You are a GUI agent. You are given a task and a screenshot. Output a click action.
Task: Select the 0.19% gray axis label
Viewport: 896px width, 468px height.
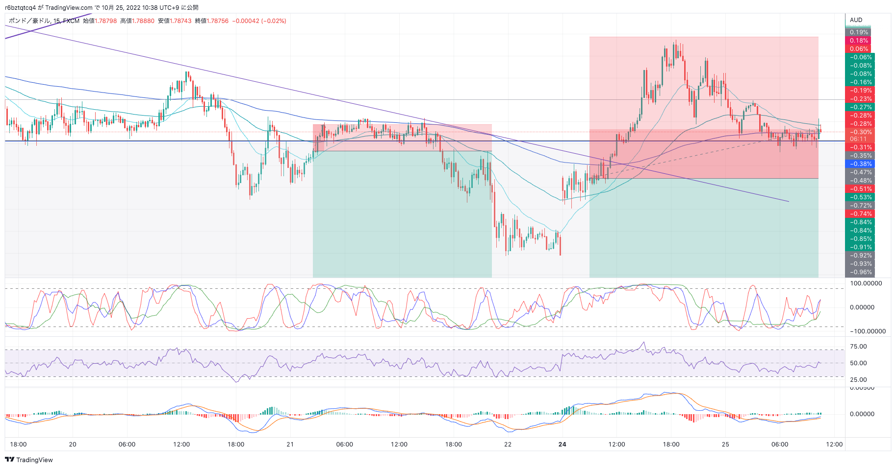pyautogui.click(x=859, y=32)
